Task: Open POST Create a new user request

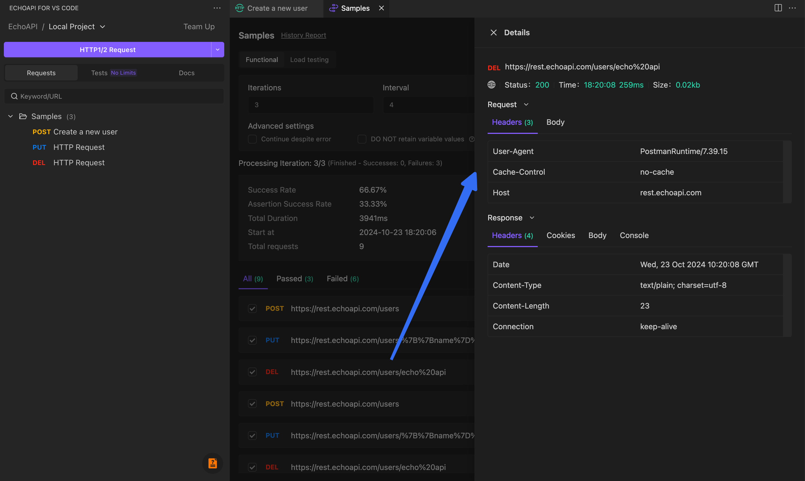Action: 75,132
